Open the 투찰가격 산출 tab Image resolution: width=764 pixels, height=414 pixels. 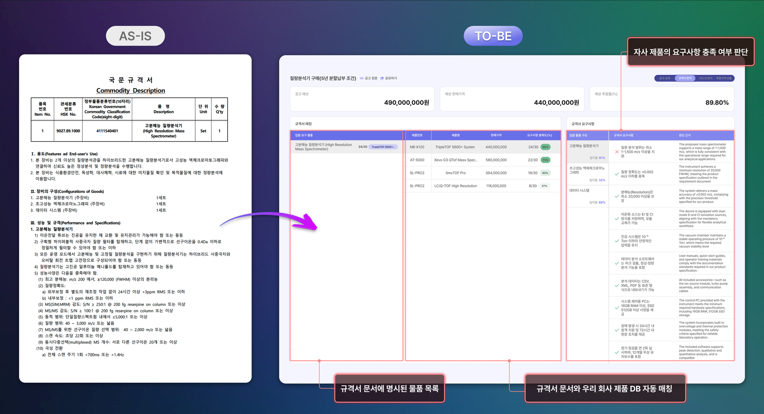(724, 78)
